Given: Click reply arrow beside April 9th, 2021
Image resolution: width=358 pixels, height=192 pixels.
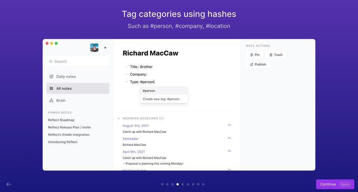Looking at the screenshot, I should (x=229, y=151).
